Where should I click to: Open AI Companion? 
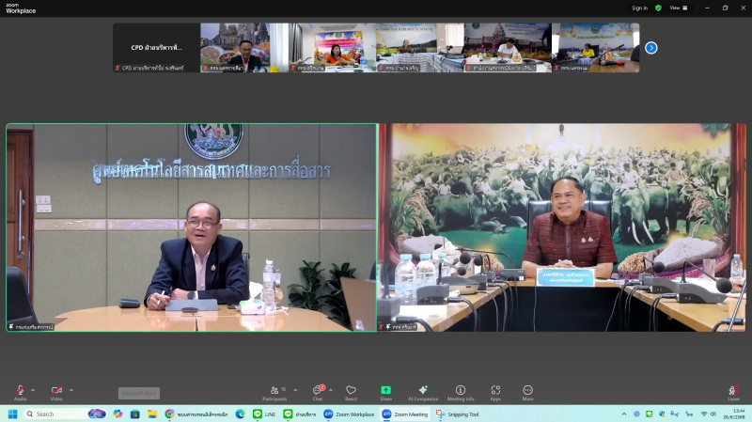(423, 393)
